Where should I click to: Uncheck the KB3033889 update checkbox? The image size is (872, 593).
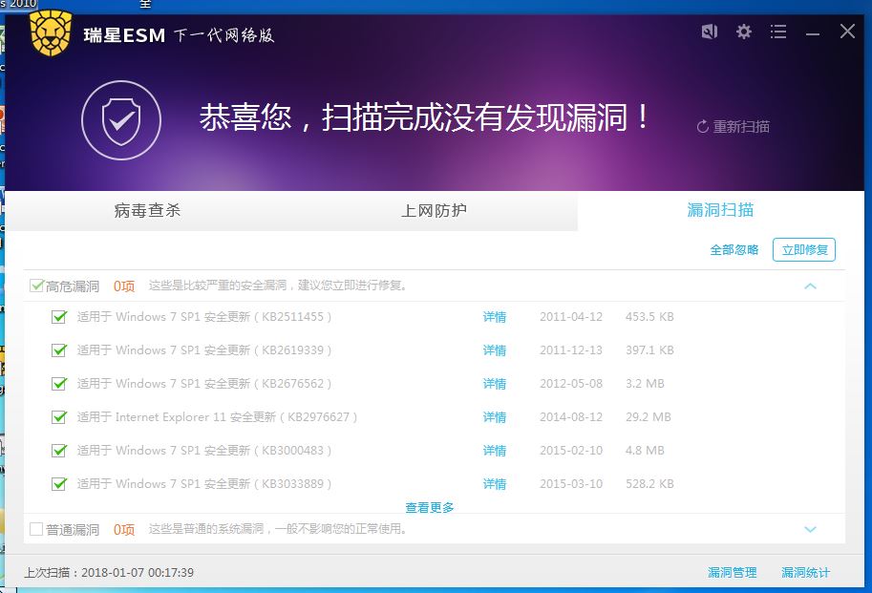[59, 483]
